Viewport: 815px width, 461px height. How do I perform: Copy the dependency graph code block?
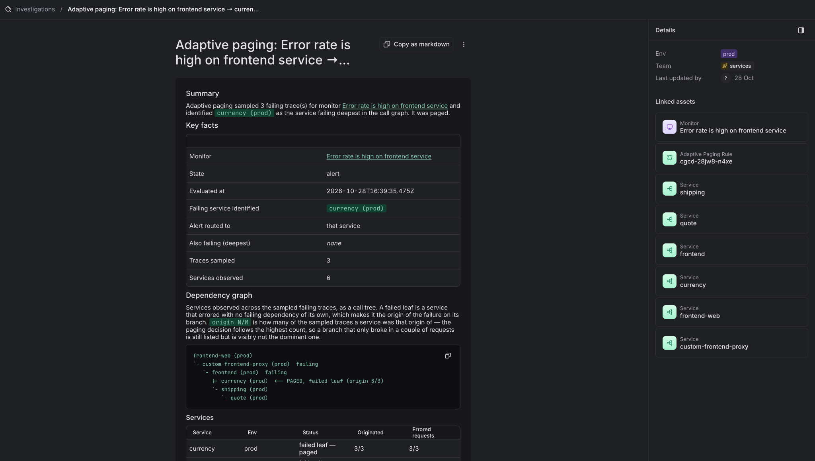(x=448, y=356)
